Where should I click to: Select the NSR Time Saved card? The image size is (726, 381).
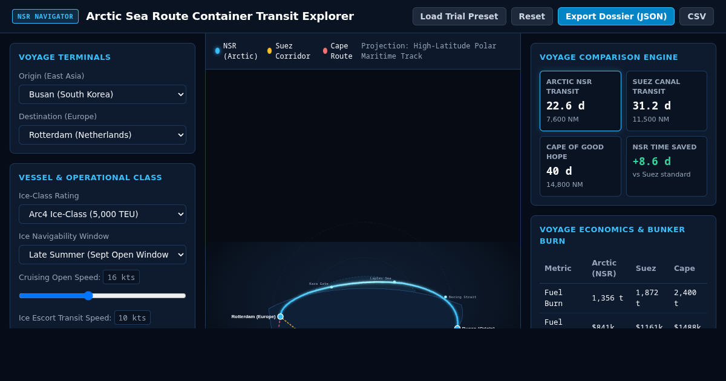coord(667,166)
